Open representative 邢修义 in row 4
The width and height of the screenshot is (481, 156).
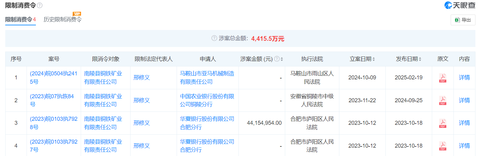pos(142,145)
